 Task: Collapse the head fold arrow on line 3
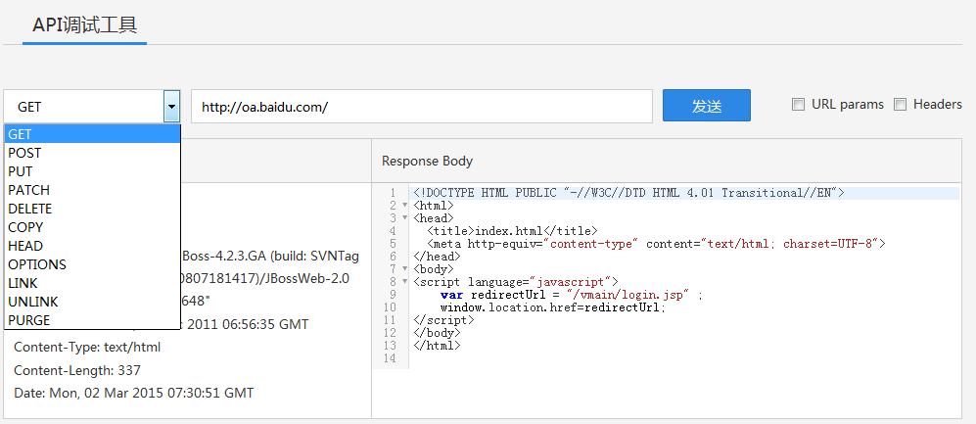(x=404, y=218)
